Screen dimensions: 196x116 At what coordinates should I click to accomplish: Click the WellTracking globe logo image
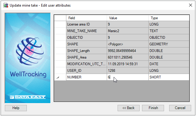tap(30, 51)
